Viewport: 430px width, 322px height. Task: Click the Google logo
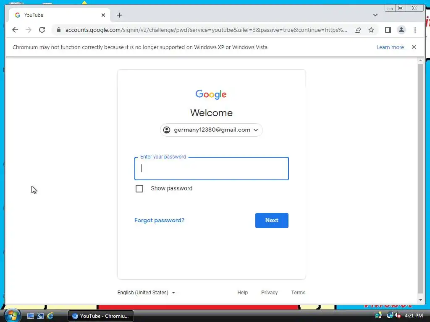[211, 94]
